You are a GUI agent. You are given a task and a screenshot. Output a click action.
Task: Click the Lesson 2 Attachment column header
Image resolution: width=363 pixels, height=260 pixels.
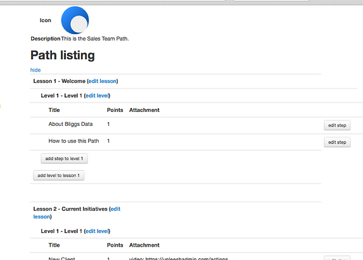coord(144,245)
